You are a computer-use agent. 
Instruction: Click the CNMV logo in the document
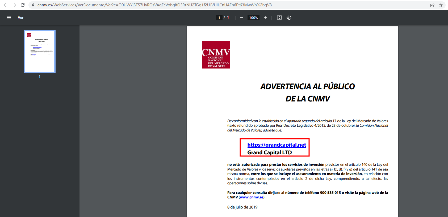pyautogui.click(x=216, y=54)
